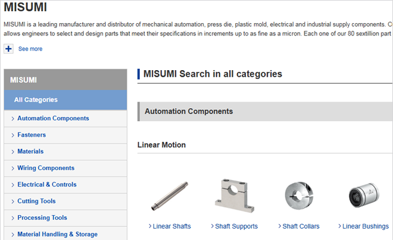
Task: Open Processing Tools sidebar category
Action: pyautogui.click(x=42, y=218)
